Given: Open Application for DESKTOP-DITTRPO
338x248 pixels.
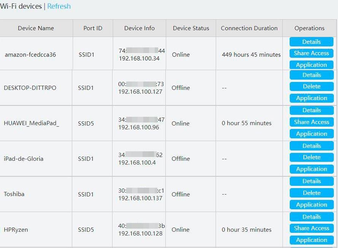Looking at the screenshot, I should coord(312,98).
